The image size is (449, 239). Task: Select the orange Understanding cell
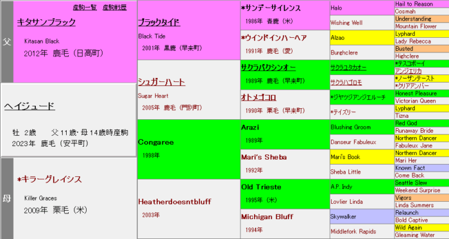[x=421, y=19]
